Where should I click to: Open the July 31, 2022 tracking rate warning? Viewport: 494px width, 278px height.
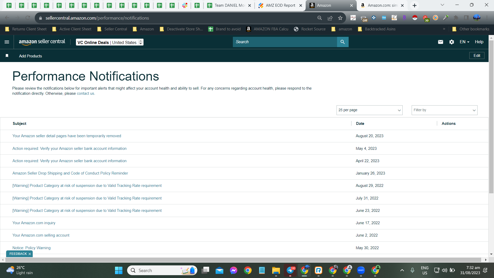[87, 198]
